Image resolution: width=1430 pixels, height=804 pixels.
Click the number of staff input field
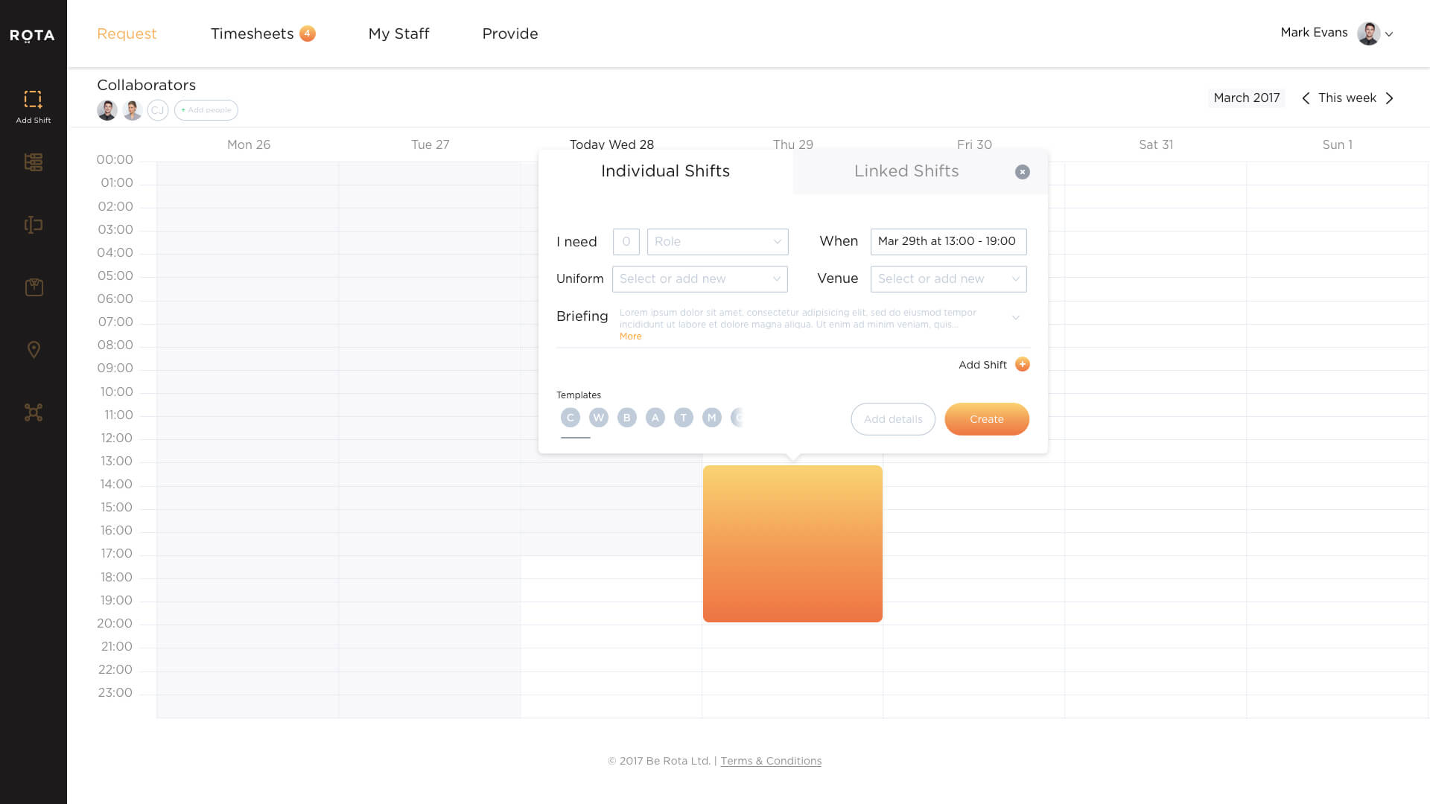(x=626, y=241)
